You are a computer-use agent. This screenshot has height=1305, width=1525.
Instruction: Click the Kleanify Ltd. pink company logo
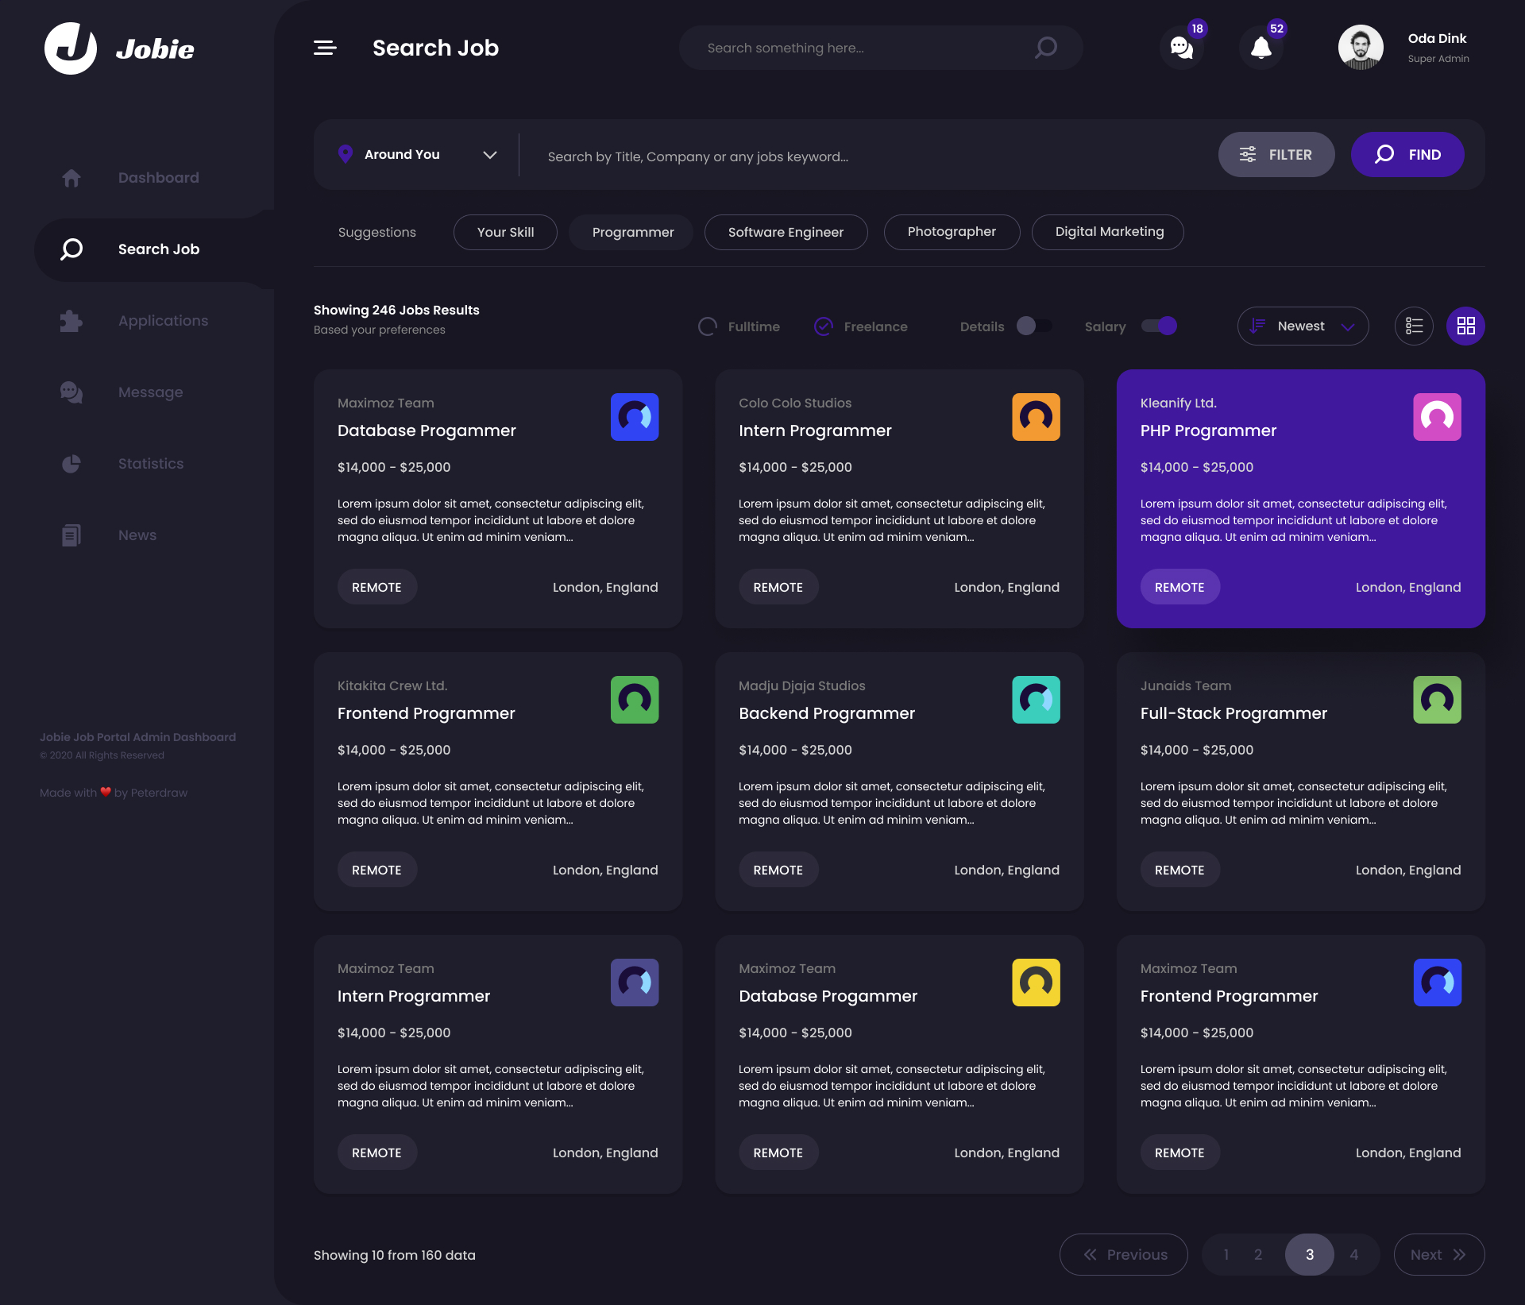pyautogui.click(x=1436, y=417)
